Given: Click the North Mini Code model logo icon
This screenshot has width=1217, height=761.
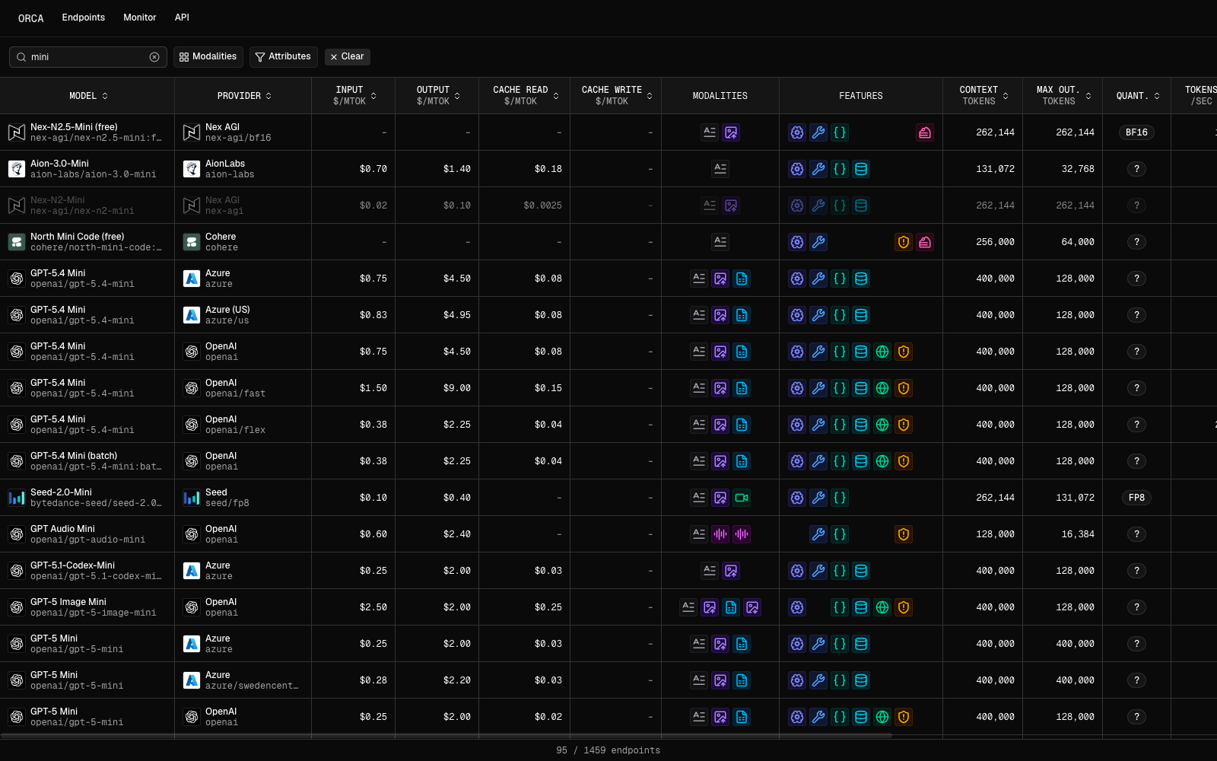Looking at the screenshot, I should [x=17, y=242].
